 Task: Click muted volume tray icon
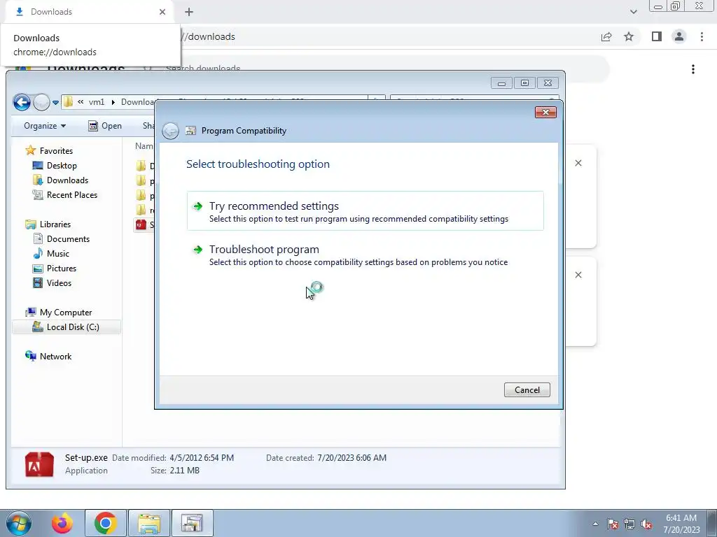pyautogui.click(x=646, y=524)
